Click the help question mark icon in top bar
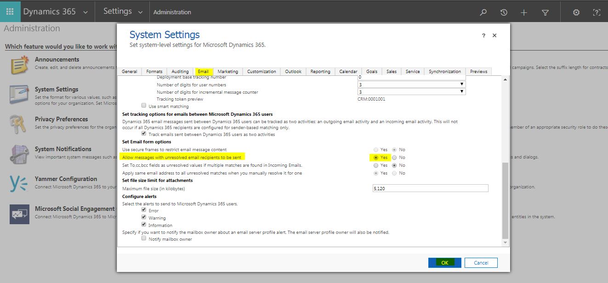608x283 pixels. 597,12
